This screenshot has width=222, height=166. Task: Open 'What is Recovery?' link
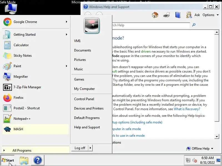[187, 109]
